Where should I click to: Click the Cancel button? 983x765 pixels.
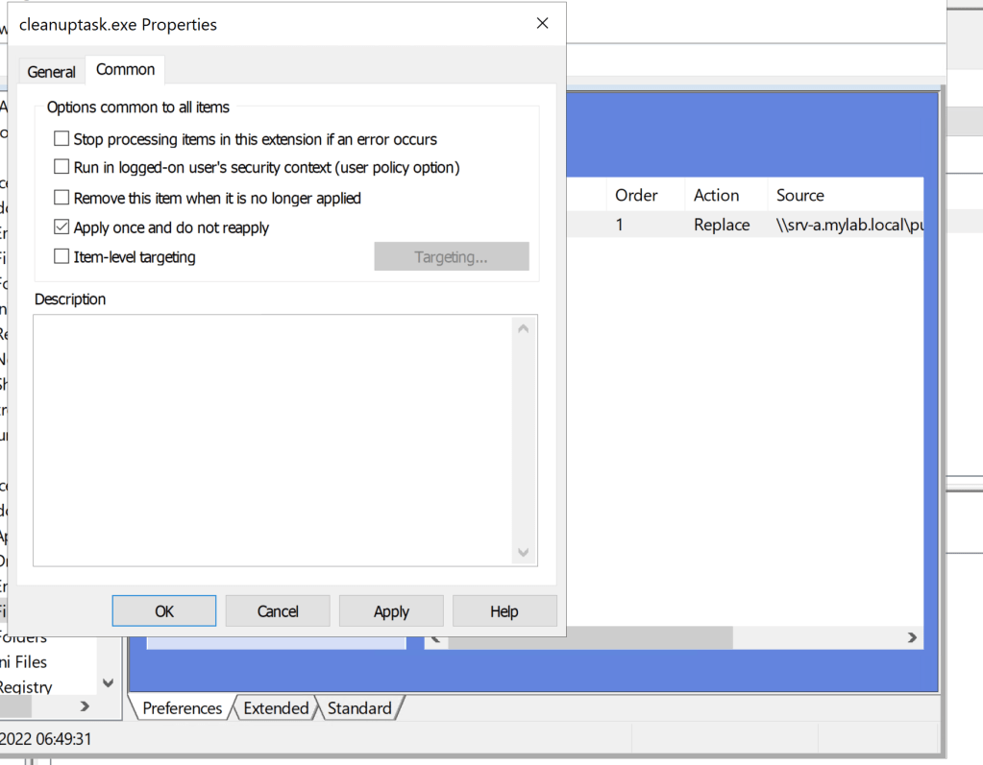[278, 611]
